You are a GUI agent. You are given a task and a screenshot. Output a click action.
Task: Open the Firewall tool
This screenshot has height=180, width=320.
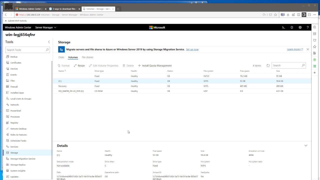[14, 87]
